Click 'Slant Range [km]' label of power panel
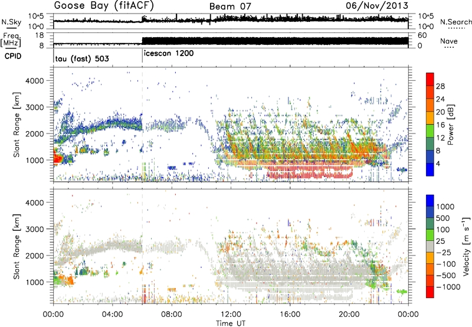Viewport: 472px width, 327px height. click(x=17, y=125)
